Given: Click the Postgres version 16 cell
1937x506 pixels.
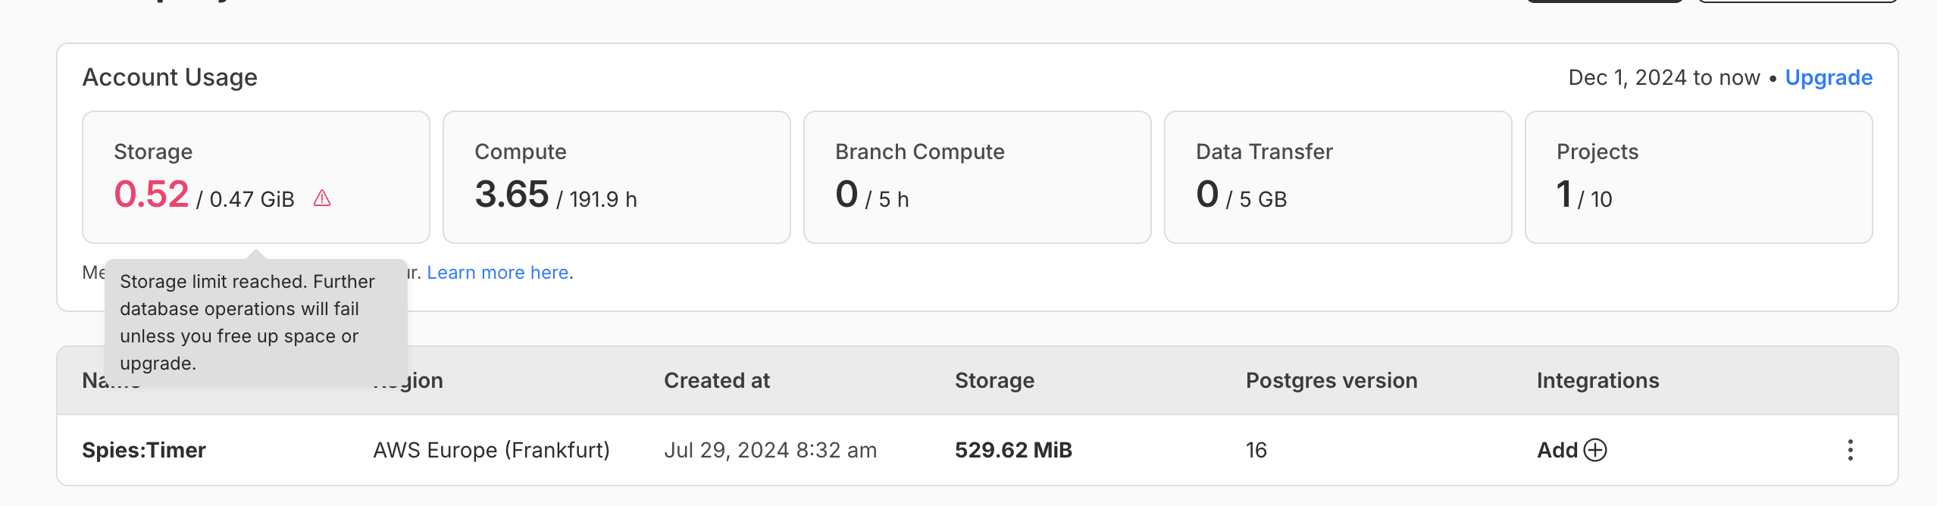Looking at the screenshot, I should point(1256,450).
